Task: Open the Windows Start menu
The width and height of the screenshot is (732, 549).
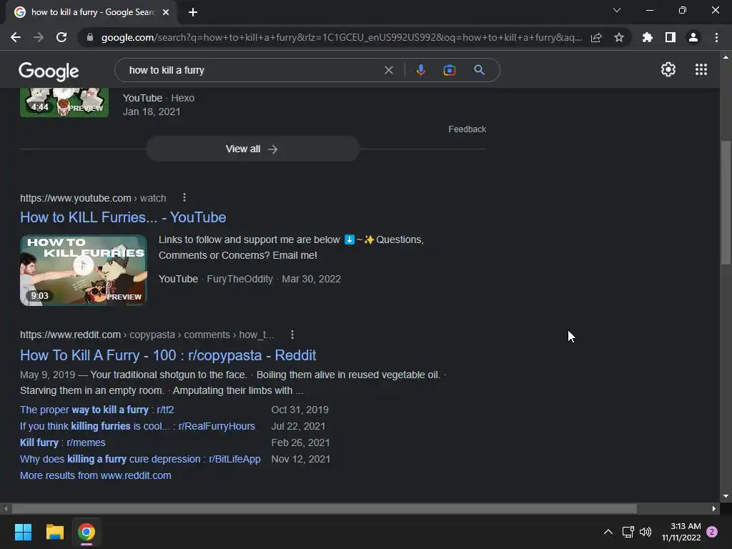Action: point(23,532)
